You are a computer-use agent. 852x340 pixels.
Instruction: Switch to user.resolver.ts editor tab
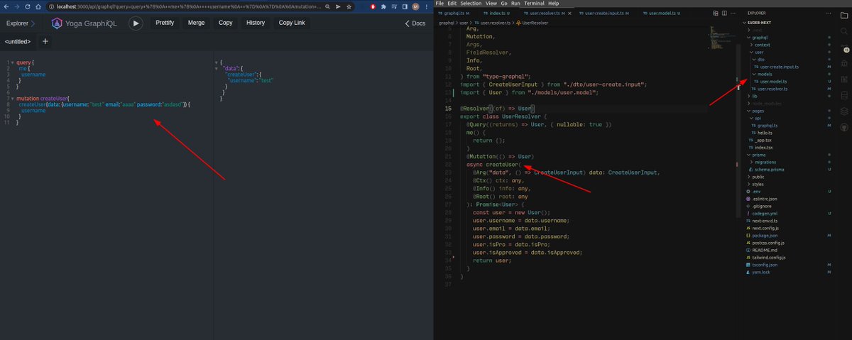(545, 13)
